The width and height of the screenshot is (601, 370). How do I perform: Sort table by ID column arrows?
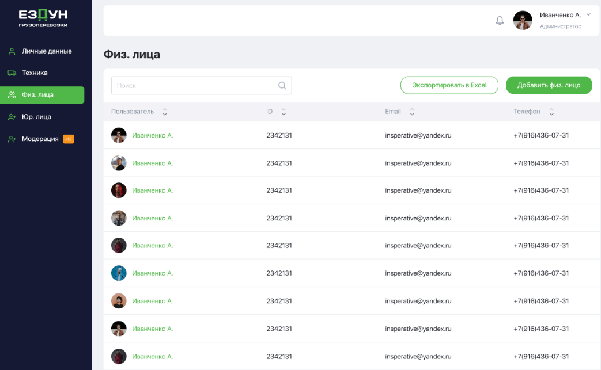(284, 112)
